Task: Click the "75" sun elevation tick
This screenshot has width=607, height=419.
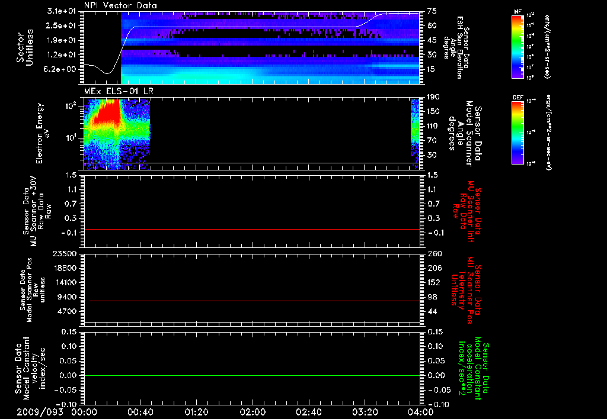Action: click(432, 11)
